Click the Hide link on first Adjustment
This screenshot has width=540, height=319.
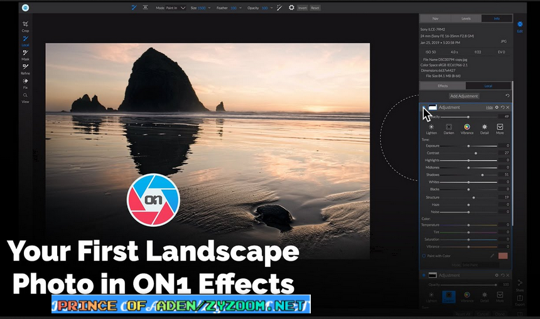coord(489,108)
